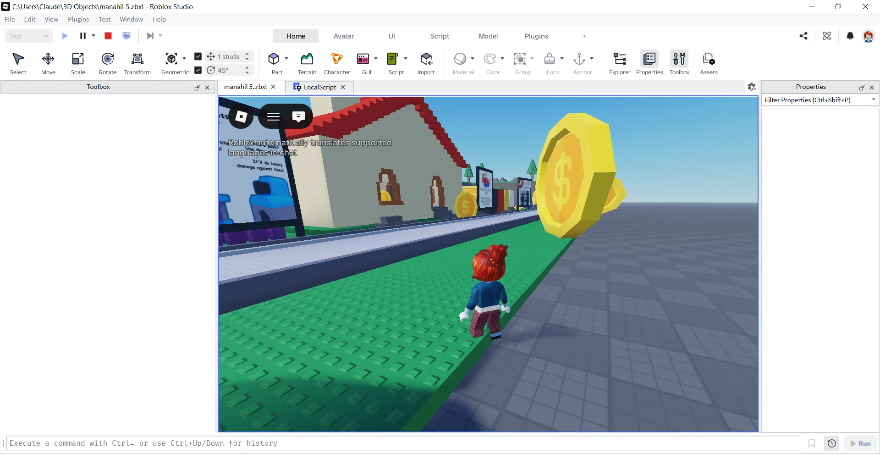The height and width of the screenshot is (459, 880).
Task: Open the Assets manager
Action: (x=709, y=63)
